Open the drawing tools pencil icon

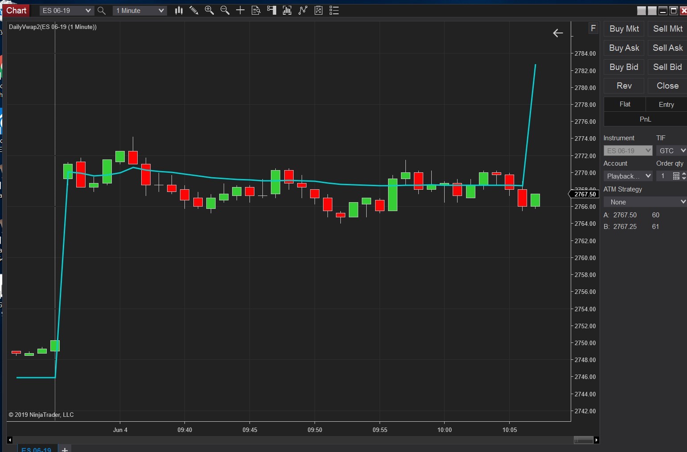pyautogui.click(x=194, y=10)
